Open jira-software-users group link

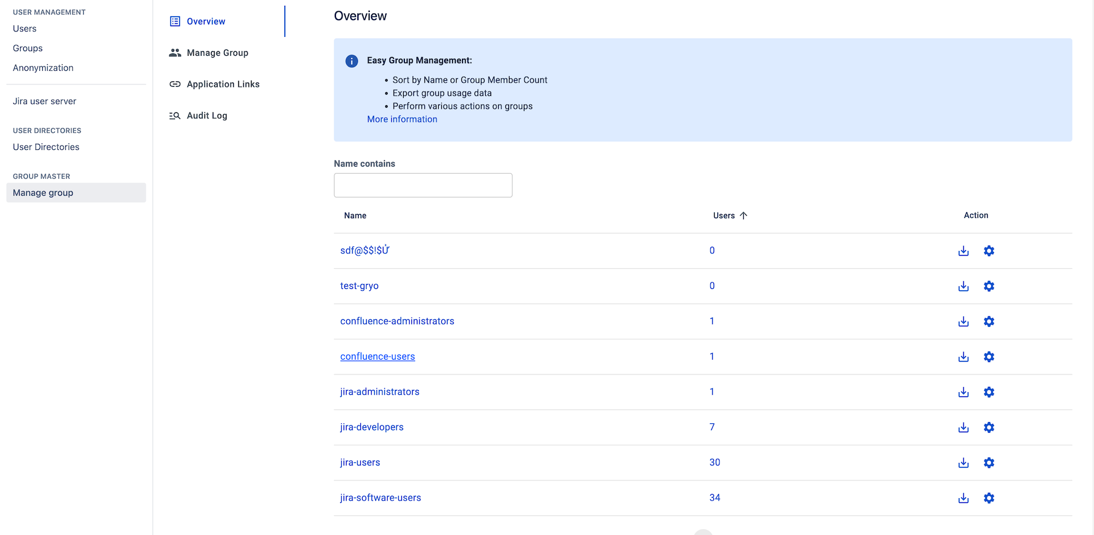pyautogui.click(x=381, y=498)
